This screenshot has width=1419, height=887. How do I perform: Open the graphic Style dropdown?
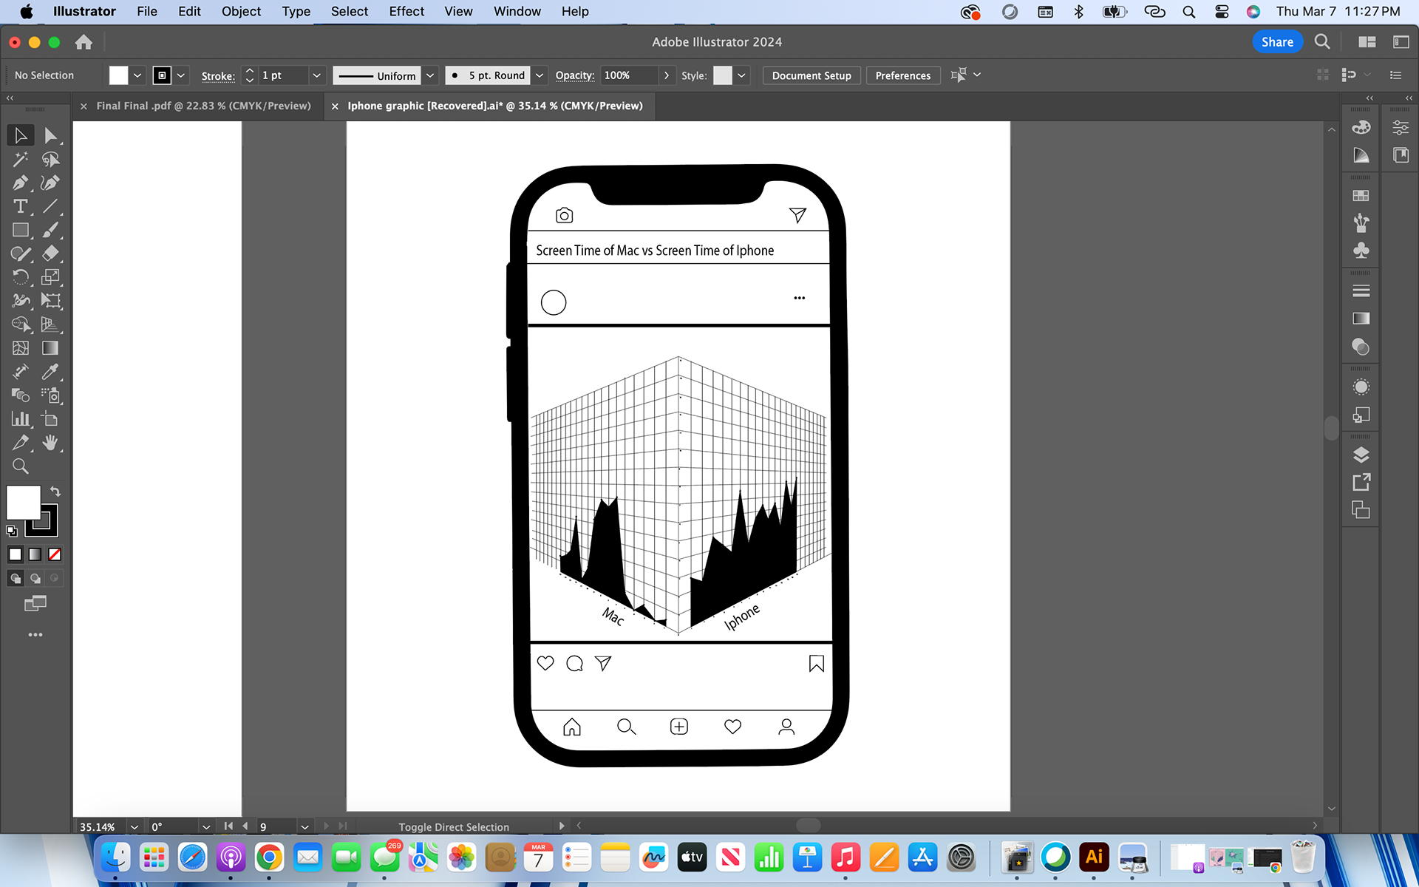click(x=741, y=75)
